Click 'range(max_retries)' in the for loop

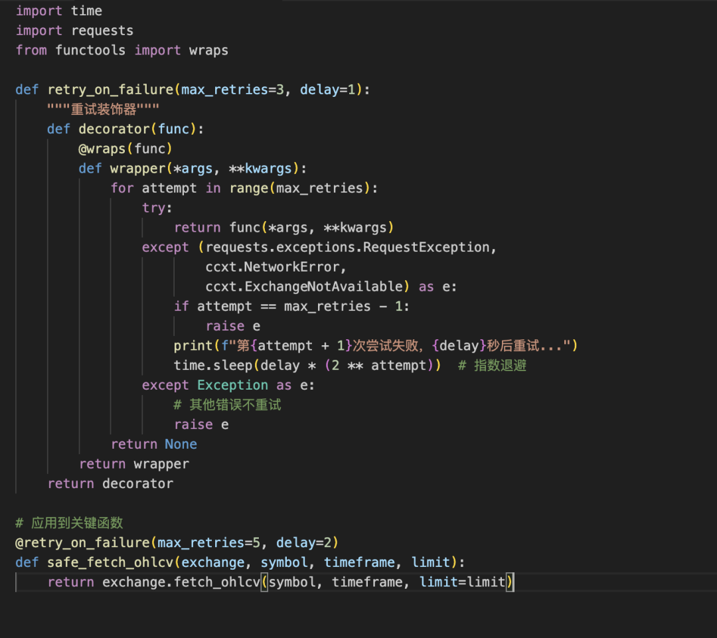click(x=299, y=188)
